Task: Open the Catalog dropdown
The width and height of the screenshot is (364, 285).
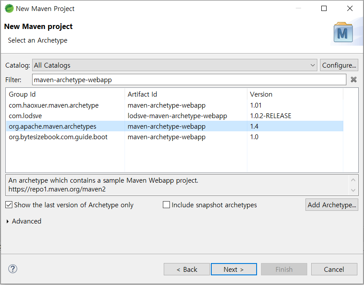Action: pyautogui.click(x=313, y=65)
